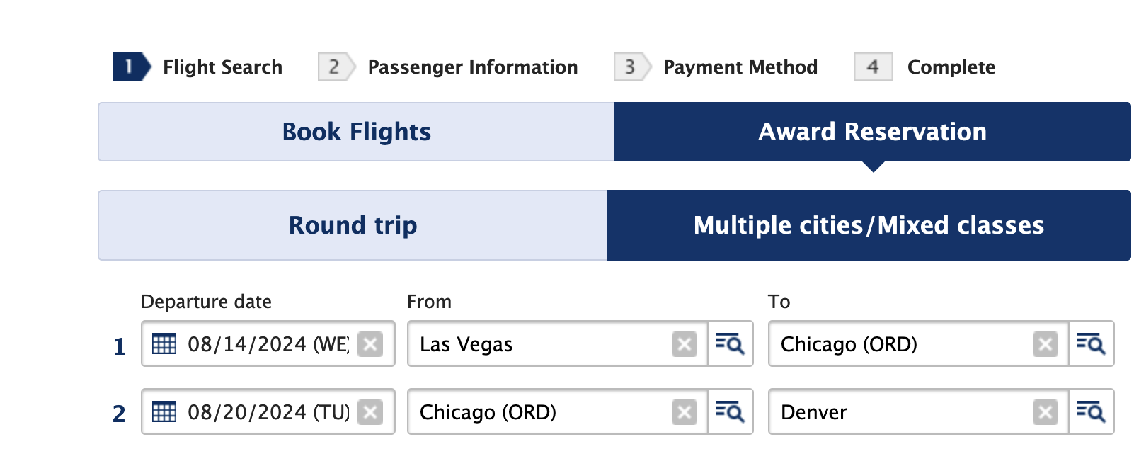This screenshot has height=449, width=1134.
Task: Open airport search for Las Vegas origin
Action: pos(730,344)
